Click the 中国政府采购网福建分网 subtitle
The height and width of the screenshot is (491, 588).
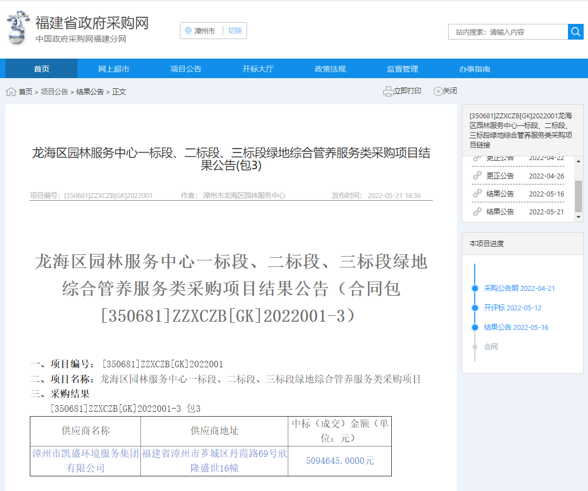[x=81, y=39]
